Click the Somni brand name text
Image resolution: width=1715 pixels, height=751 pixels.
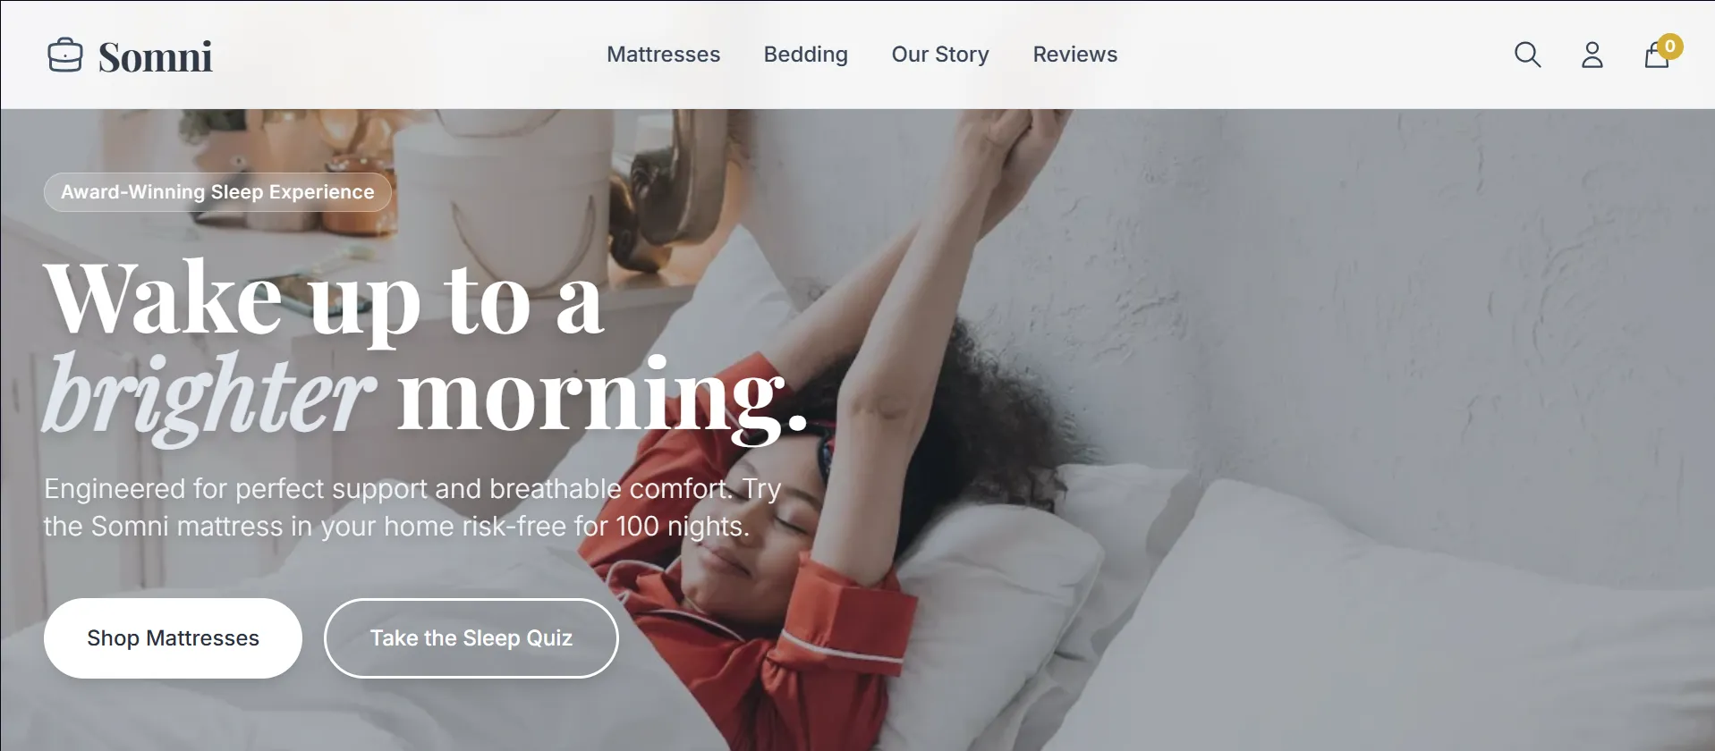155,56
